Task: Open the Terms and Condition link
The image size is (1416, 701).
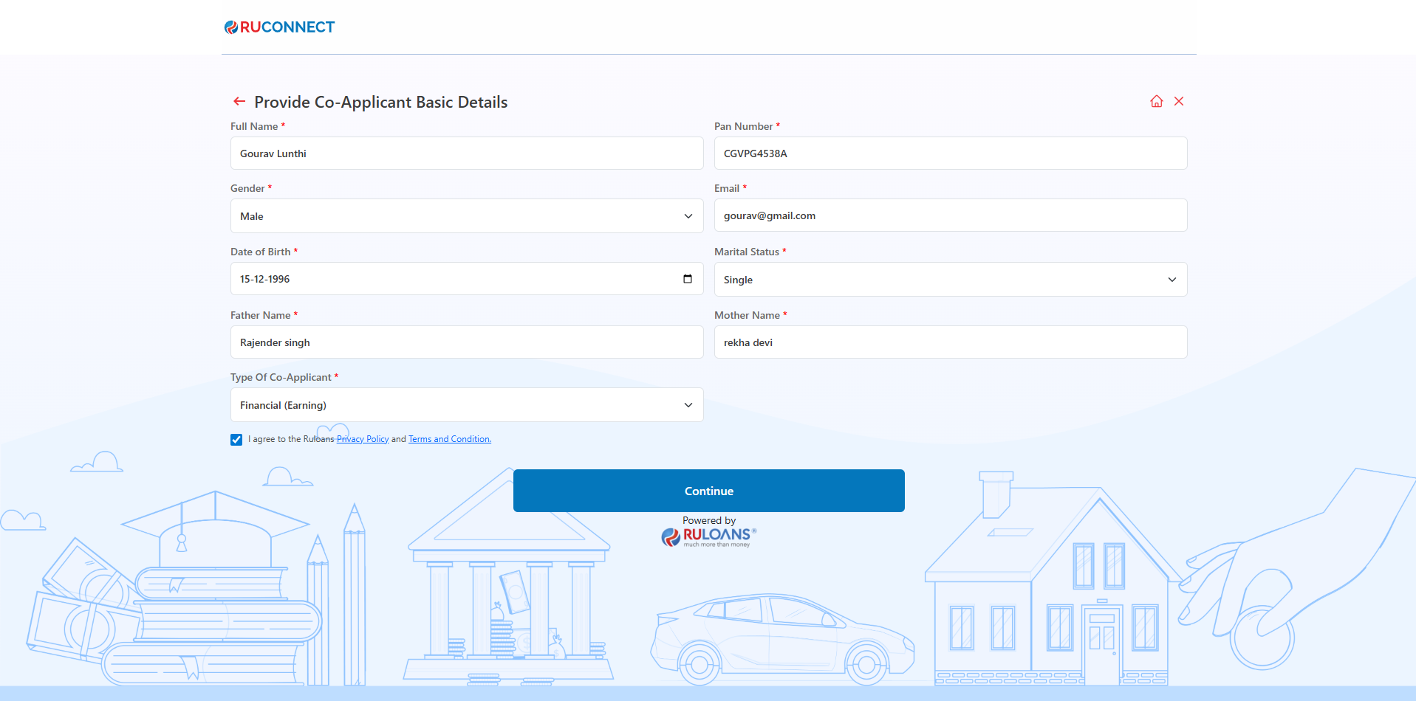Action: pyautogui.click(x=449, y=439)
